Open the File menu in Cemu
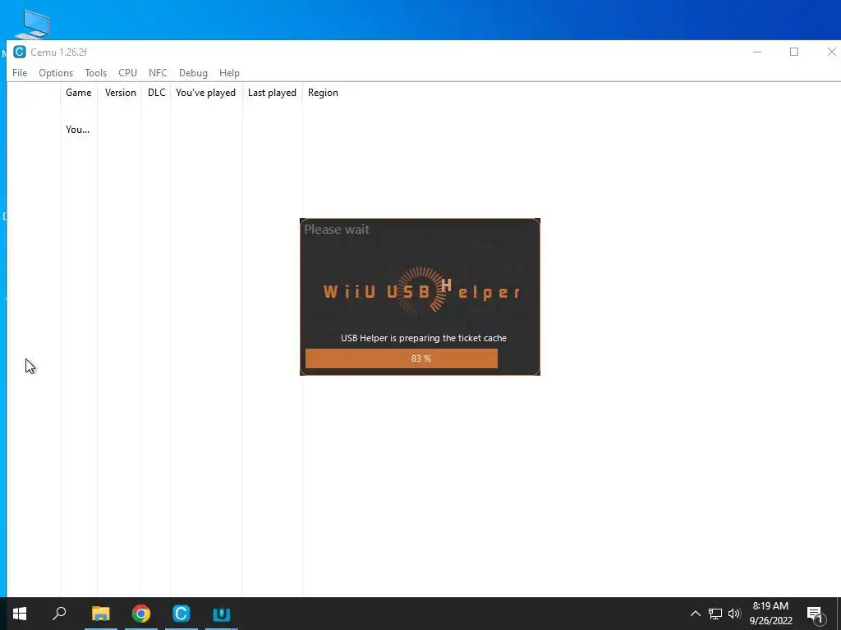This screenshot has height=630, width=841. (x=20, y=73)
